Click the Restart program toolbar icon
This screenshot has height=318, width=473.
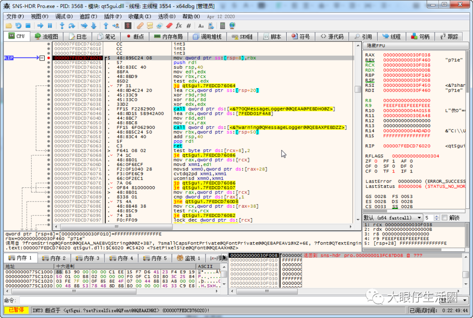click(x=18, y=26)
